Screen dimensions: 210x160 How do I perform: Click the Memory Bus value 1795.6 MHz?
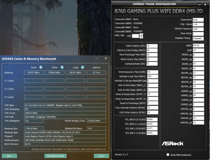[34, 129]
